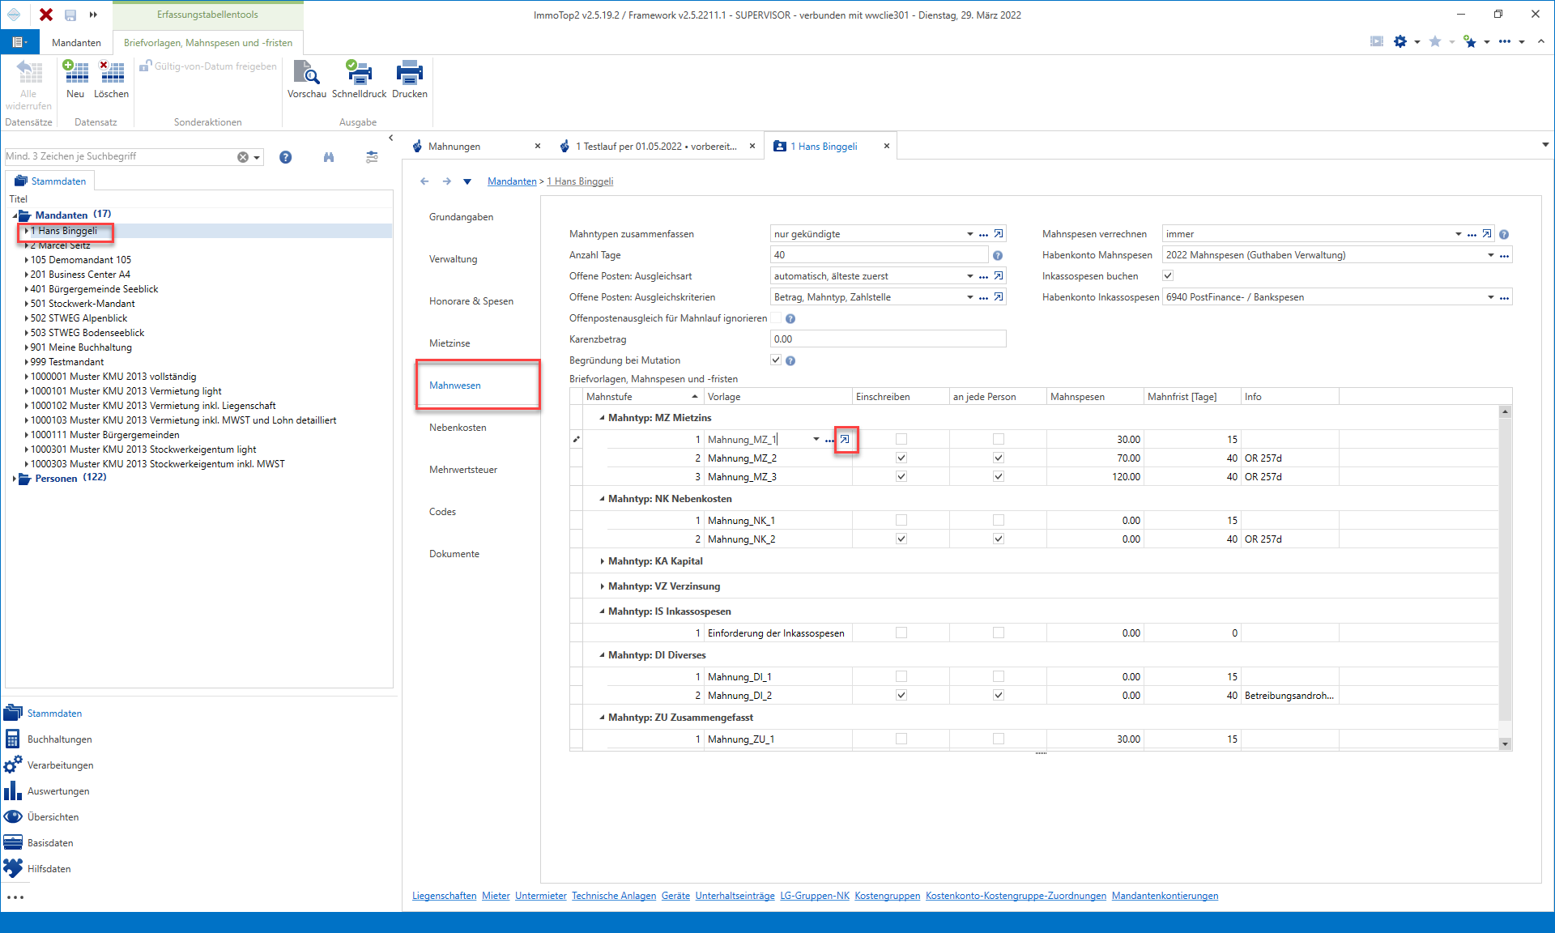This screenshot has height=933, width=1555.
Task: Toggle Einschreiben for Mahnung_DI_1
Action: (x=901, y=676)
